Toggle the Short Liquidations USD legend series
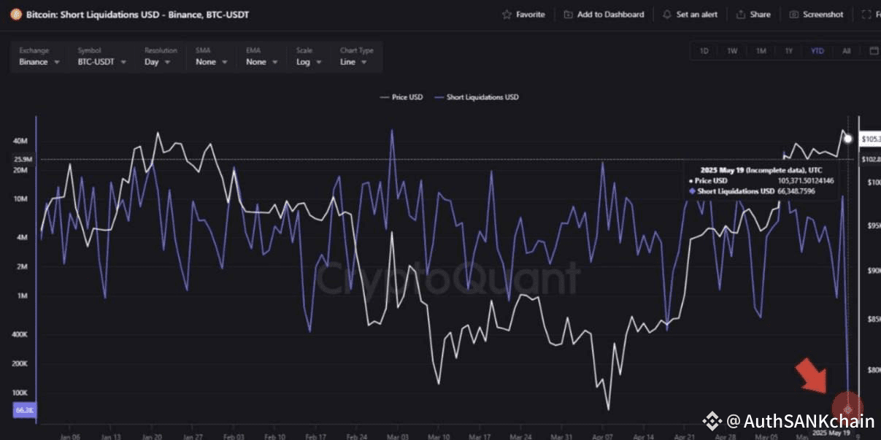Screen dimensions: 881x440 point(477,97)
